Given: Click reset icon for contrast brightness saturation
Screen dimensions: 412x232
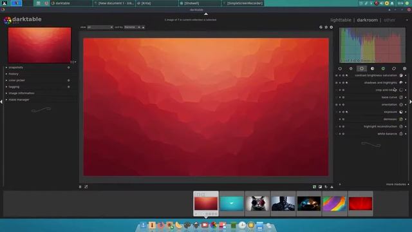Looking at the screenshot, I should pos(343,75).
